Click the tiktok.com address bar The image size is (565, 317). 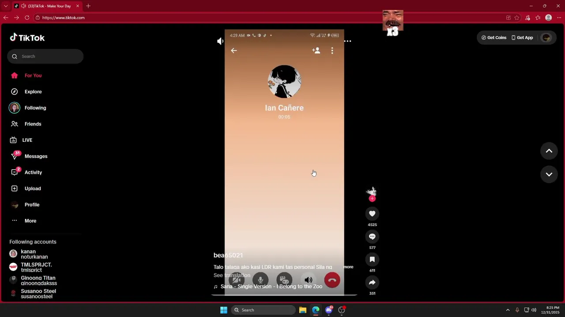click(x=269, y=18)
